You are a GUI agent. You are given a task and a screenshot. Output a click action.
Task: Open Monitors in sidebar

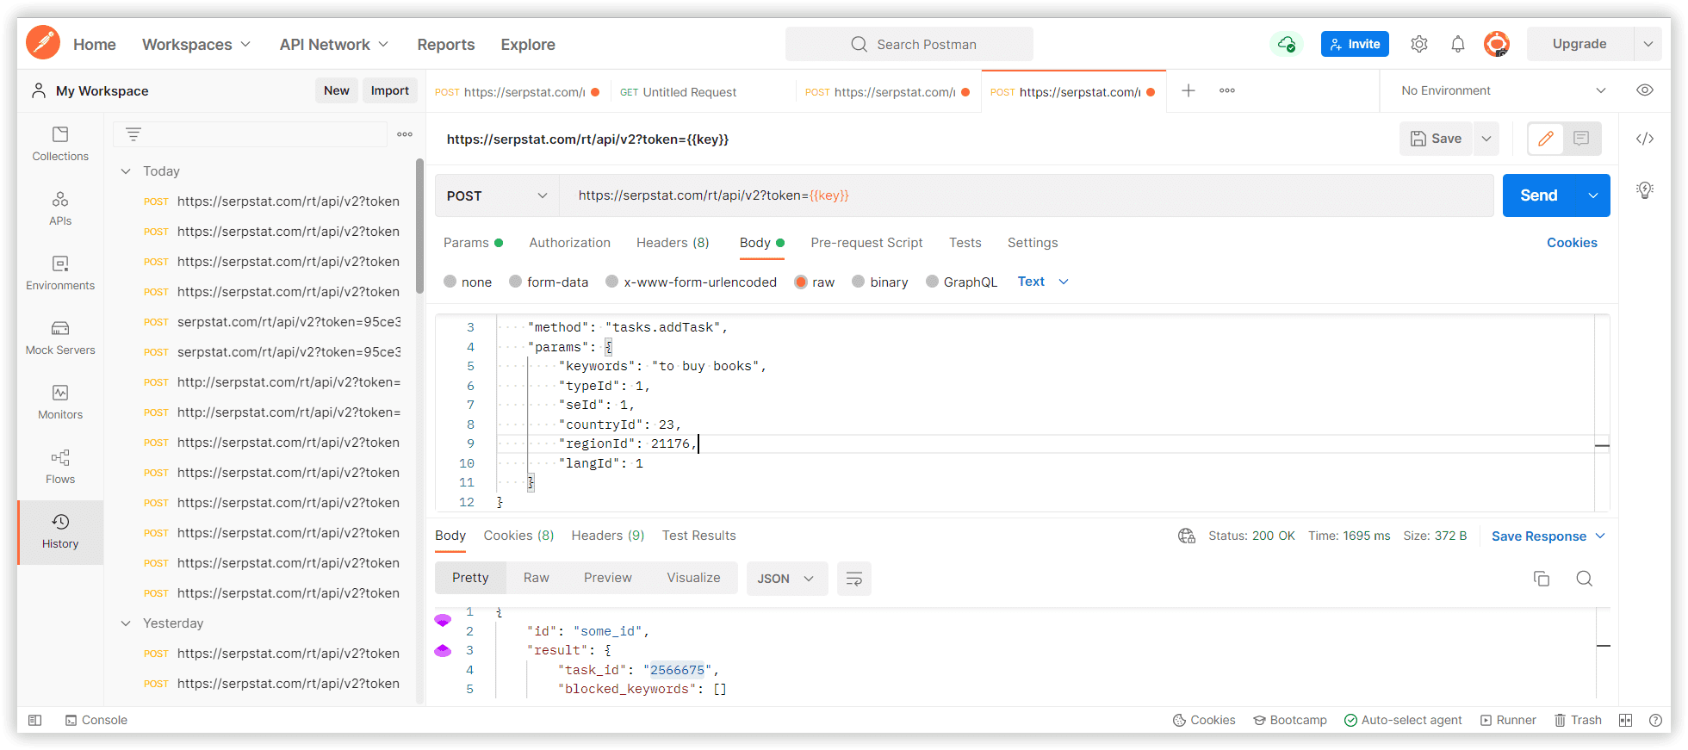60,402
